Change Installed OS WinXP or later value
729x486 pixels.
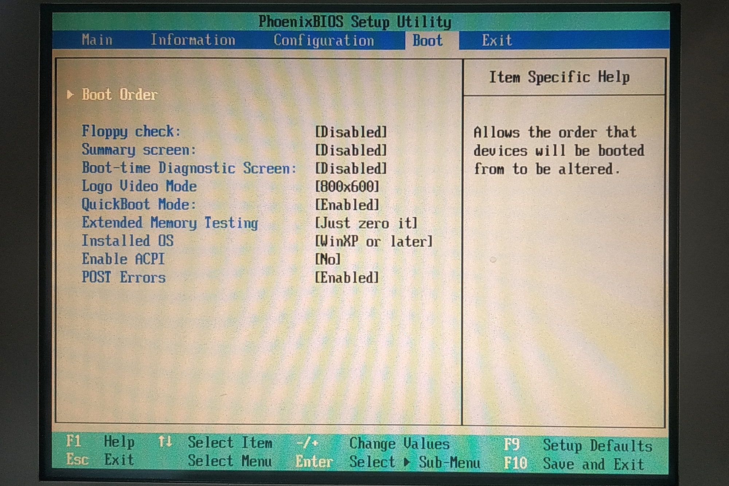pyautogui.click(x=374, y=241)
